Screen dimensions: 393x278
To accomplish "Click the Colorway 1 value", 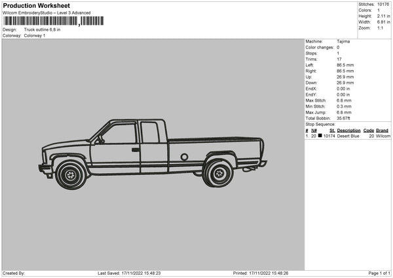I will click(35, 35).
